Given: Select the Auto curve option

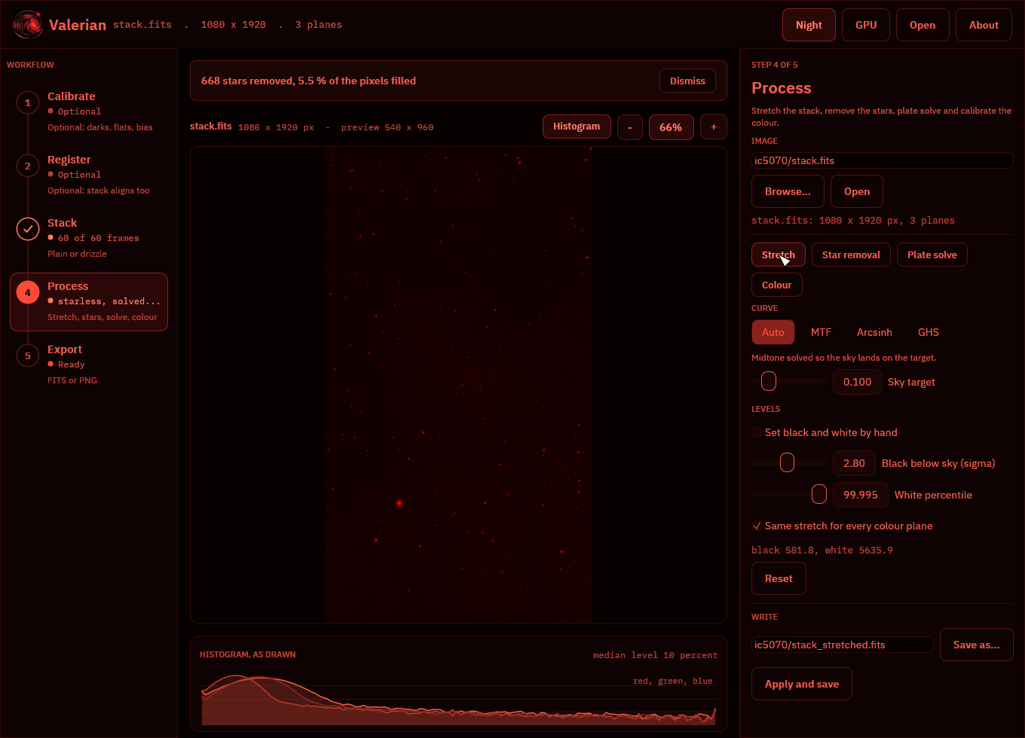Looking at the screenshot, I should click(x=773, y=332).
